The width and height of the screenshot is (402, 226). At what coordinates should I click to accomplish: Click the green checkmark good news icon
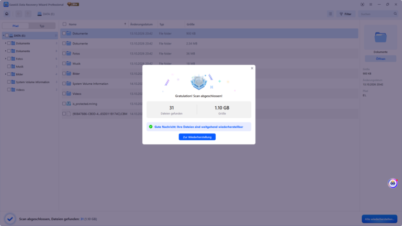[151, 127]
